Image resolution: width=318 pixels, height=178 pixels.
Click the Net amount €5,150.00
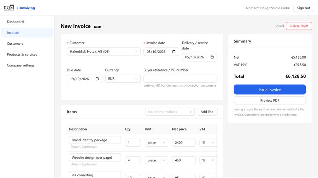[x=298, y=57]
